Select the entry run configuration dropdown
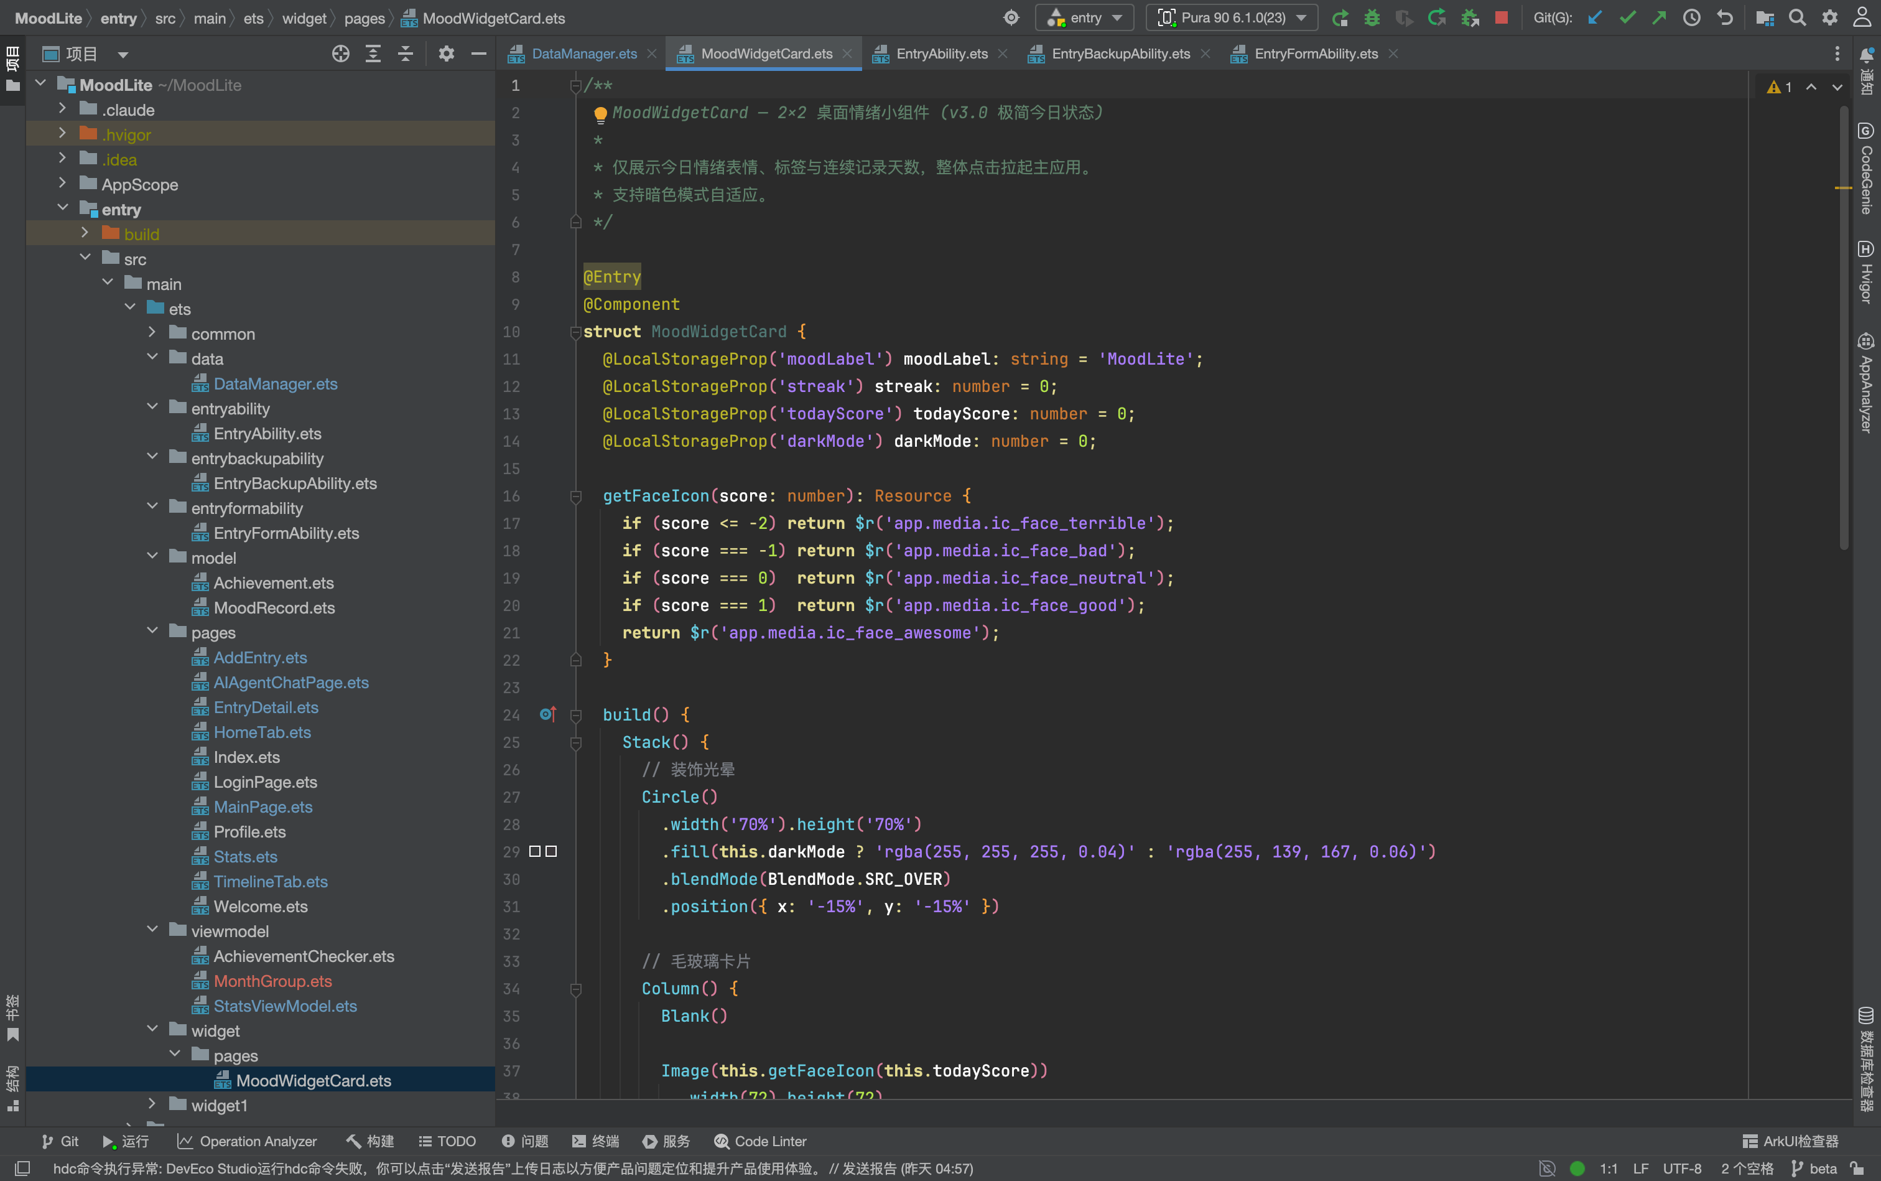 [x=1085, y=18]
